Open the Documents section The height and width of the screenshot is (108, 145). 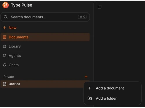click(45, 37)
